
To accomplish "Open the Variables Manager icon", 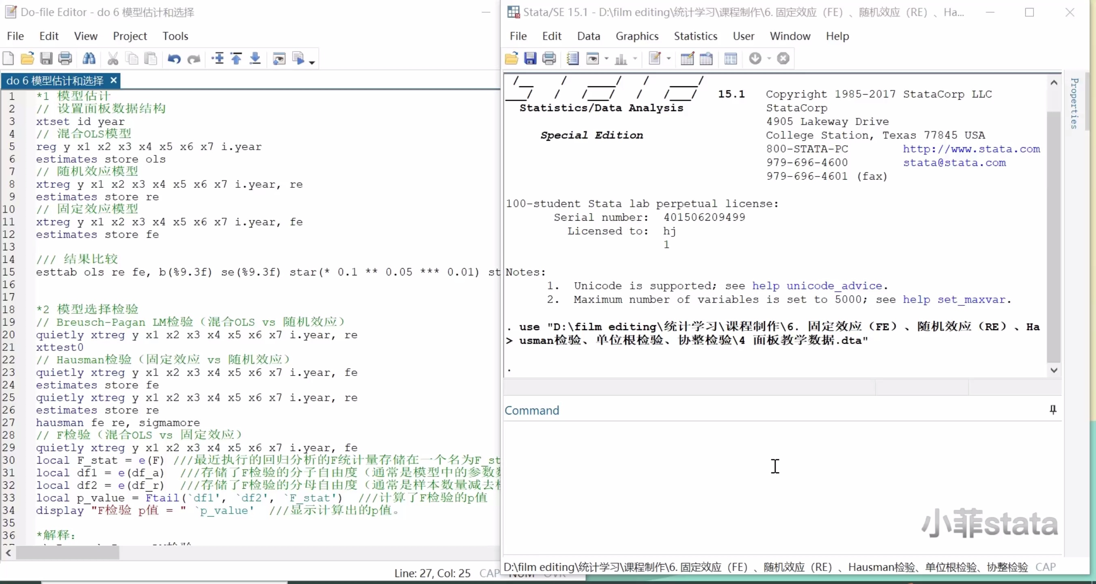I will point(731,58).
